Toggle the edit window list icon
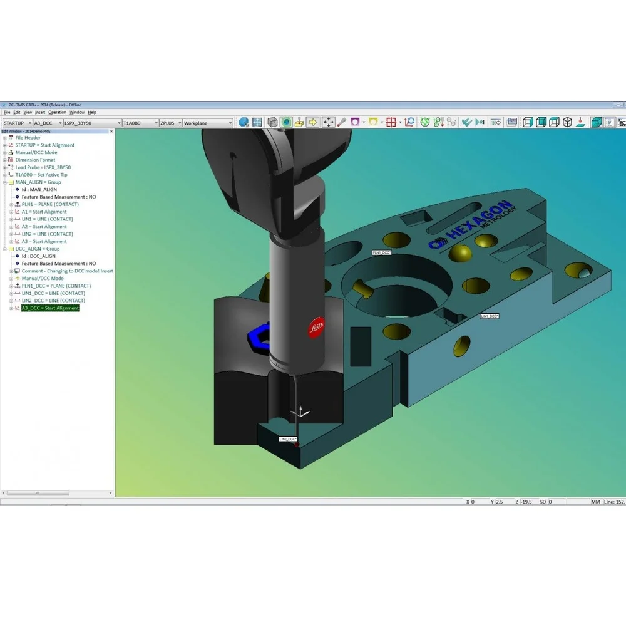Image resolution: width=626 pixels, height=617 pixels. [x=610, y=122]
